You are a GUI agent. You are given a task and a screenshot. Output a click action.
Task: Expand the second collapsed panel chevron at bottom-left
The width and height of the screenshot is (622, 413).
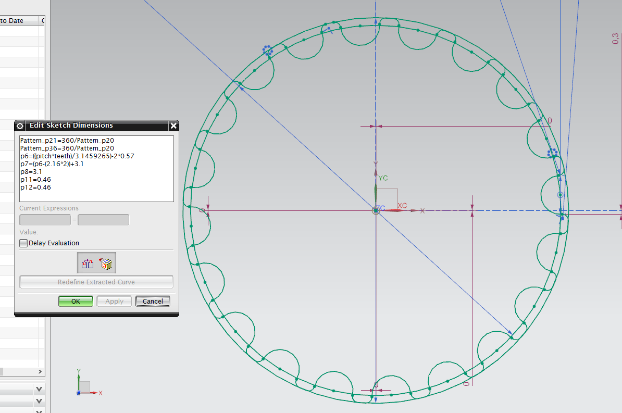coord(39,401)
